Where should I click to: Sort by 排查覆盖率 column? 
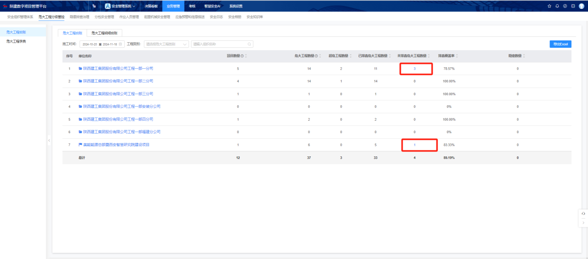[x=457, y=56]
